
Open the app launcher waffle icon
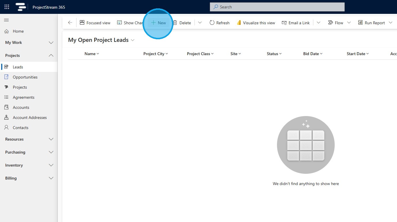7,7
